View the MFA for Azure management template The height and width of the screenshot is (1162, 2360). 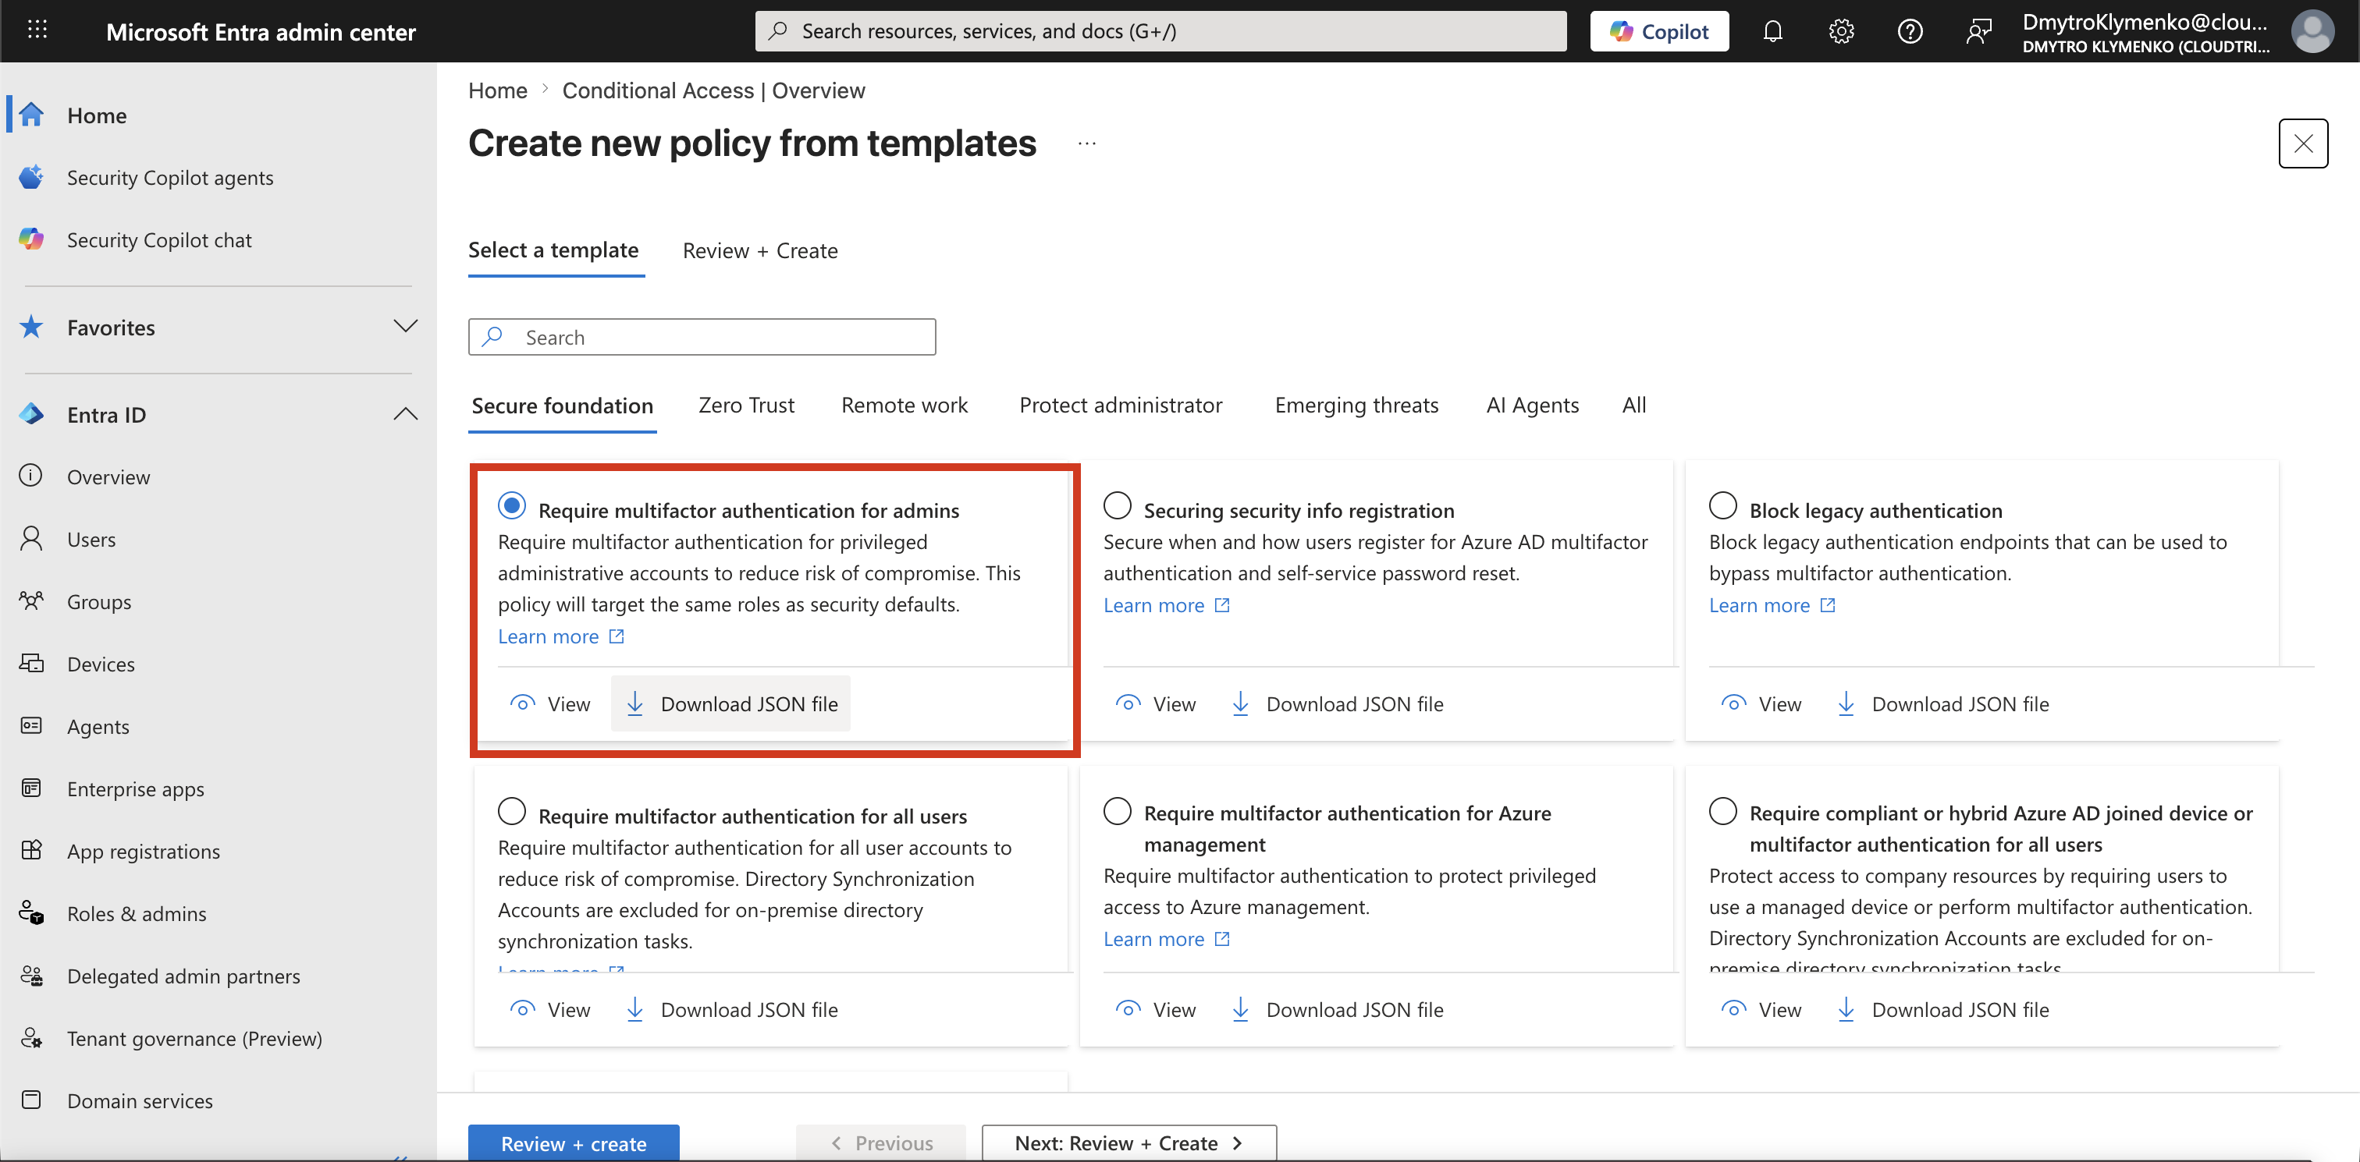click(x=1155, y=1009)
